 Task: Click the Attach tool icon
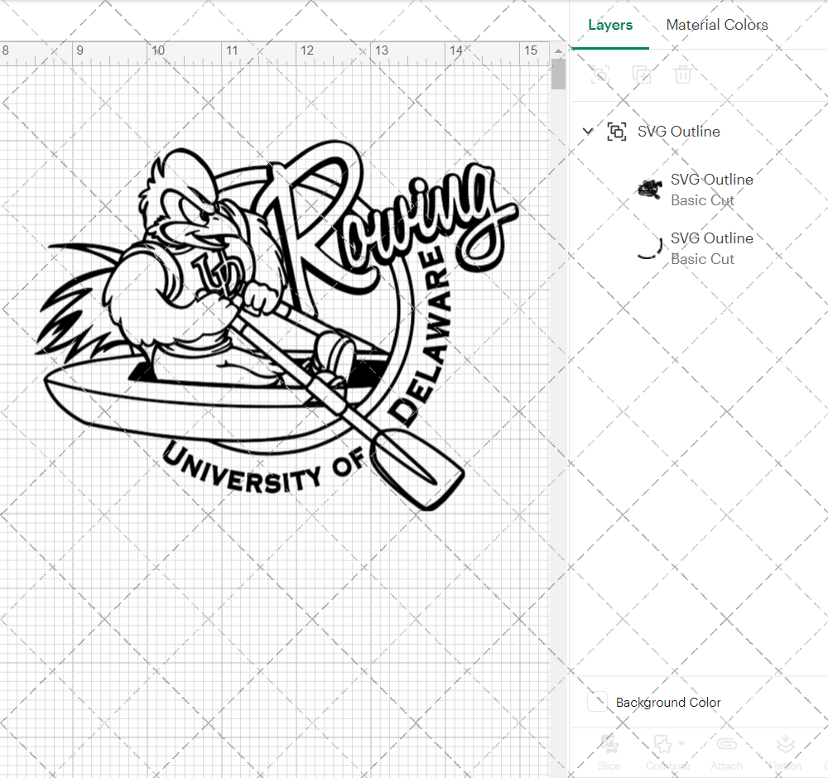pos(727,744)
